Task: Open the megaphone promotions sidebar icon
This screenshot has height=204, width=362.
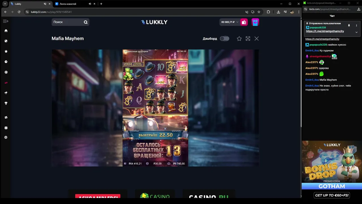Action: (6, 93)
